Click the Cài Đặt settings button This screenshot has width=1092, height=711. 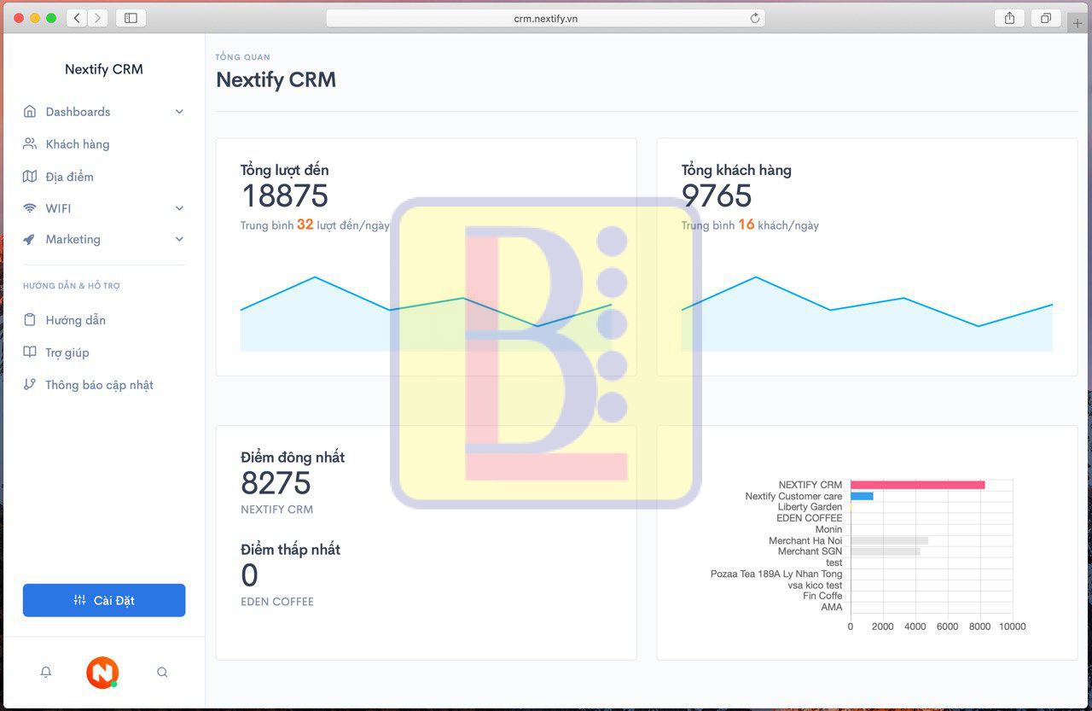[x=104, y=600]
